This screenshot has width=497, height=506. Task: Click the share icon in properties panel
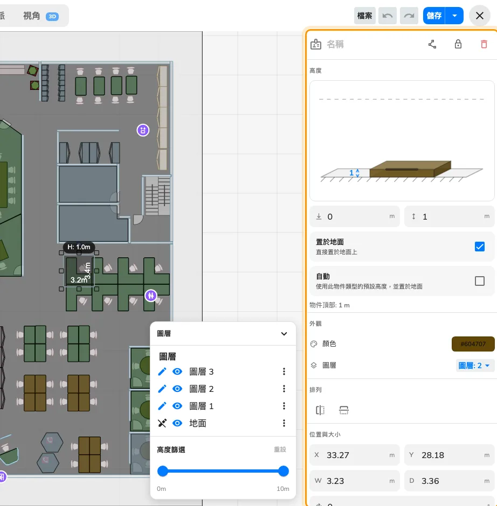pyautogui.click(x=432, y=44)
